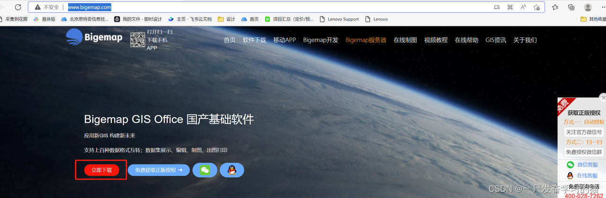Open 在线制图 navigation item
Image resolution: width=606 pixels, height=198 pixels.
405,40
